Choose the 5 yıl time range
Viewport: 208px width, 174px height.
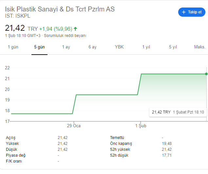[x=173, y=47]
